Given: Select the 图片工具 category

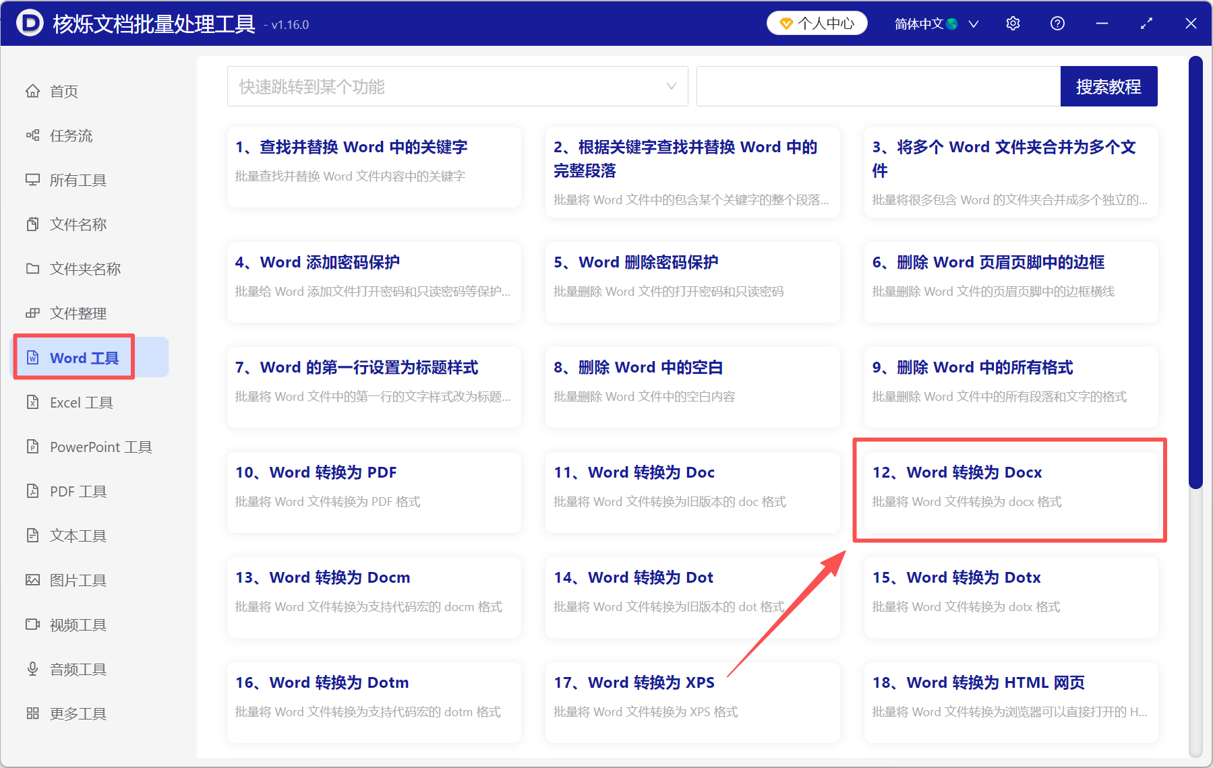Looking at the screenshot, I should (78, 580).
